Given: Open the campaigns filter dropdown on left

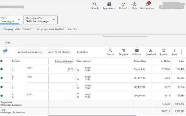Looking at the screenshot, I should [11, 20].
